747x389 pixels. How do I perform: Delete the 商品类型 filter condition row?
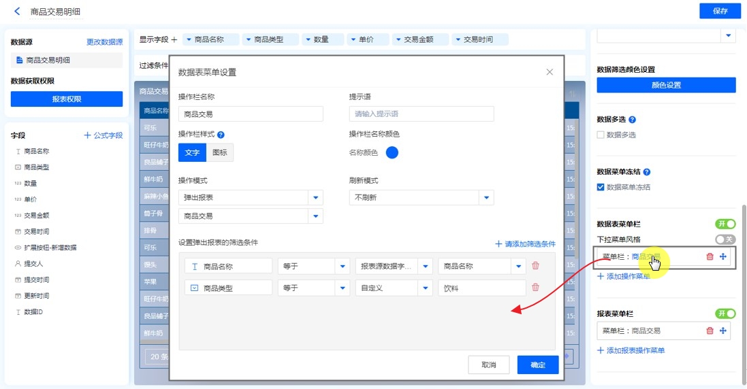pos(535,288)
